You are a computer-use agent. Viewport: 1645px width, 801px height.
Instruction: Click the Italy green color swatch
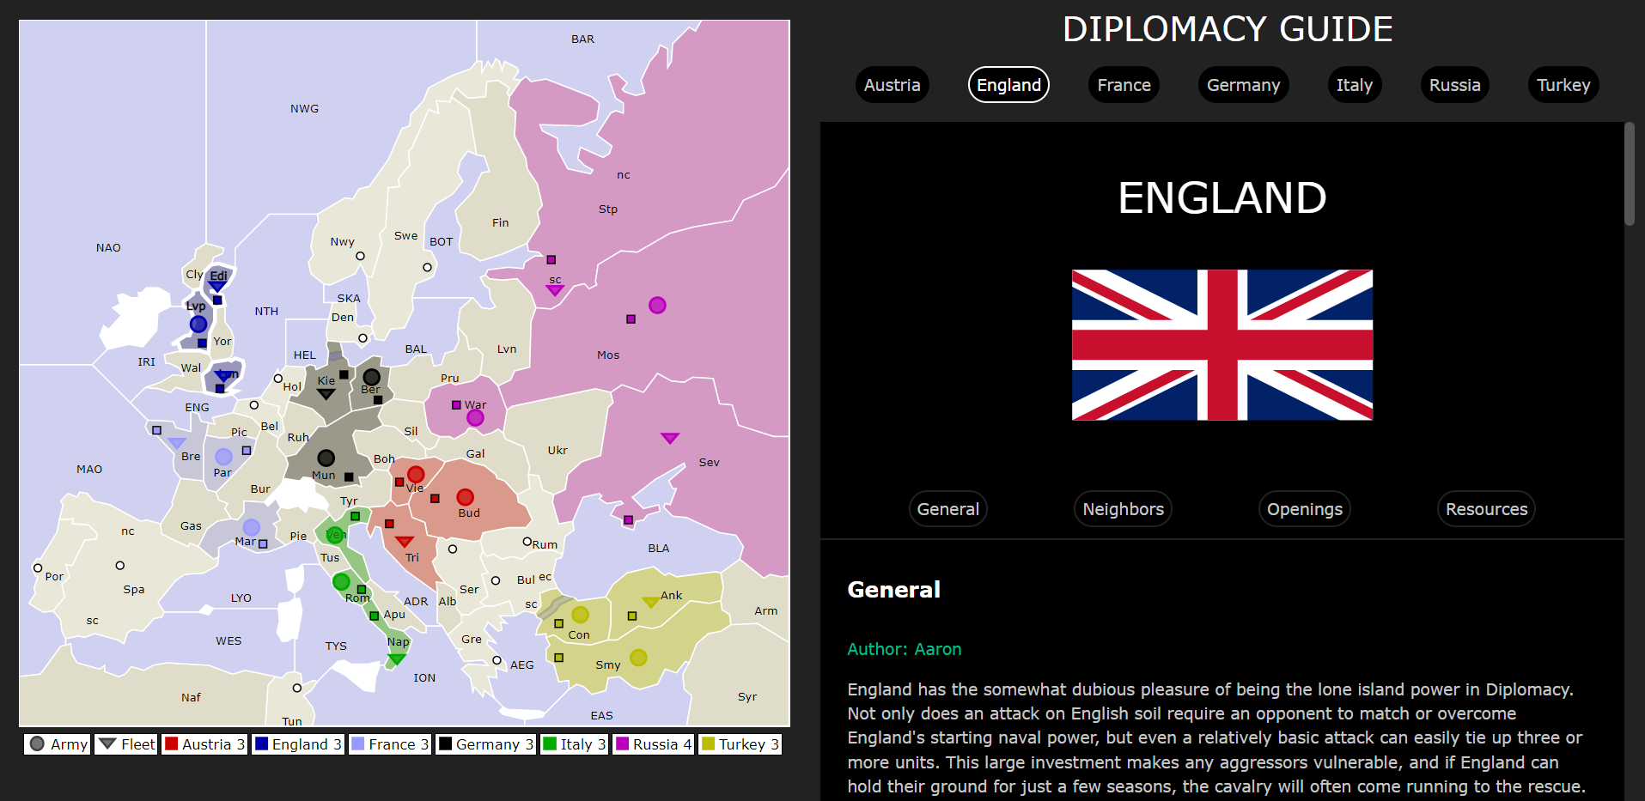548,743
